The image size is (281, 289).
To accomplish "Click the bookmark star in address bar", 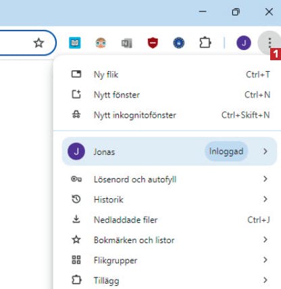I will (39, 43).
